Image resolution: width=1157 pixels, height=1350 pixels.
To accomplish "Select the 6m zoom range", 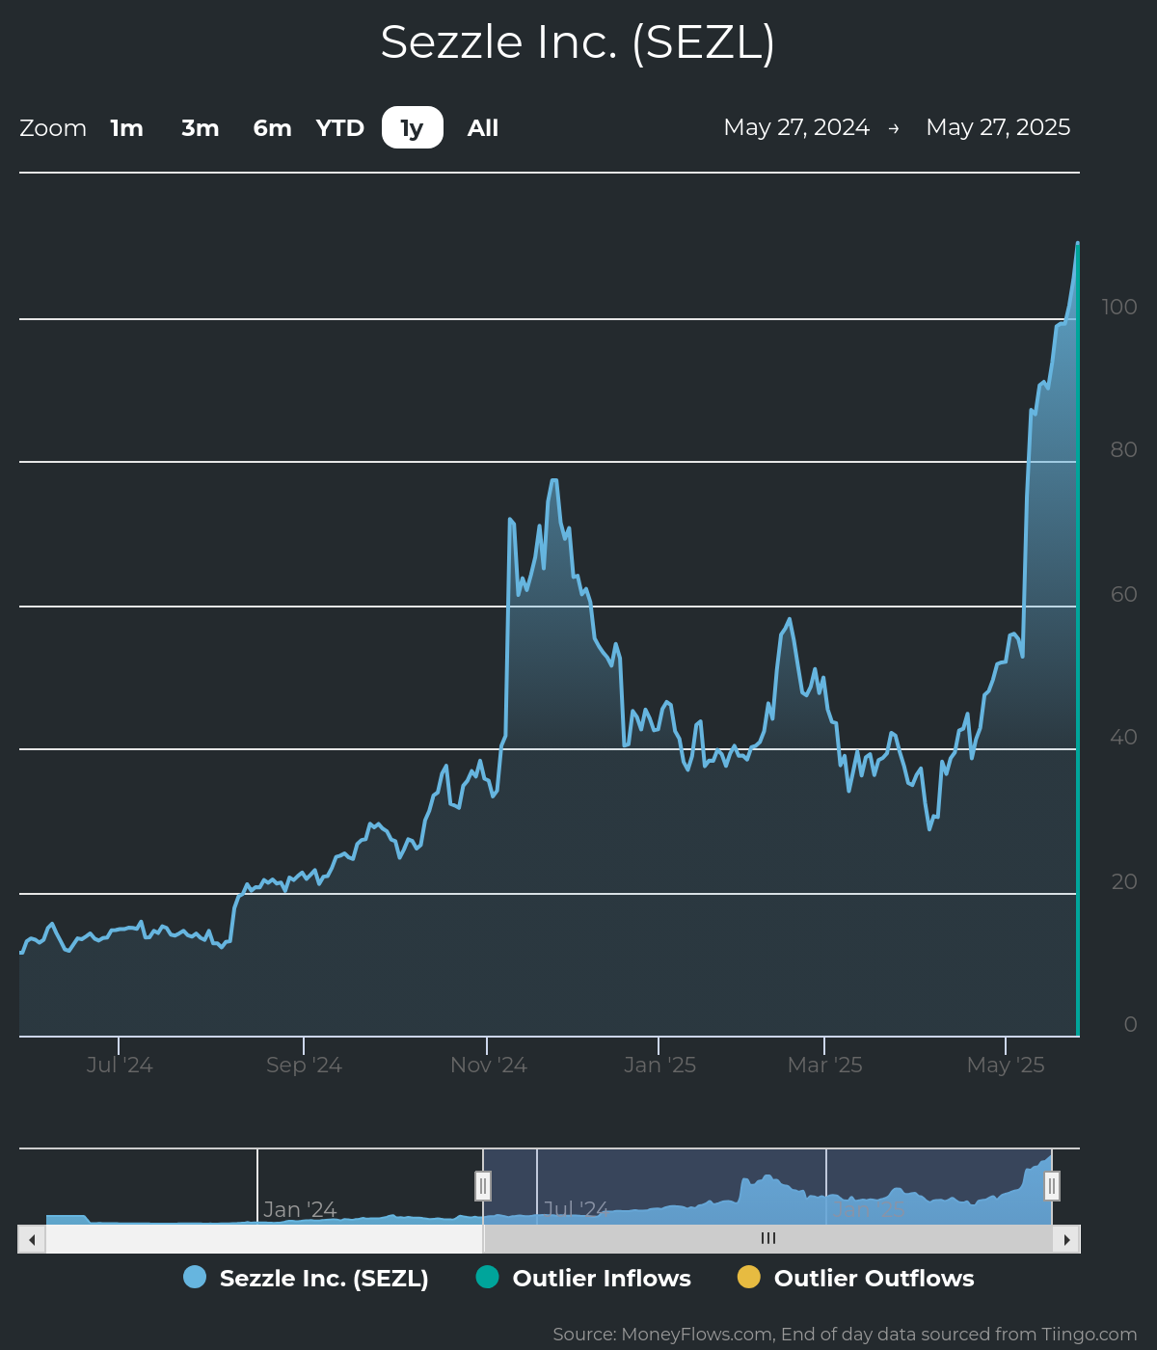I will coord(272,128).
